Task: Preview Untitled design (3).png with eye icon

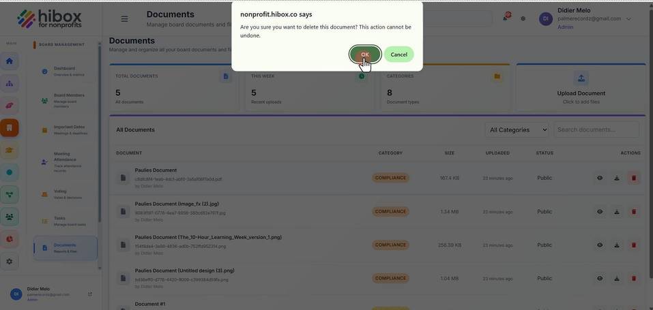Action: pyautogui.click(x=600, y=279)
